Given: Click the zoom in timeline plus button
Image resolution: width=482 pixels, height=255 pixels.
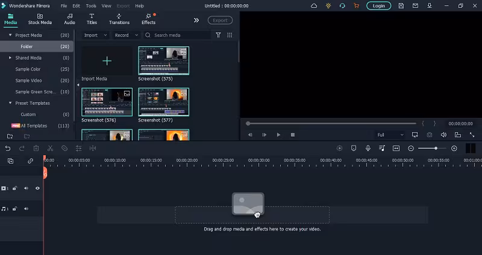Looking at the screenshot, I should click(x=454, y=148).
